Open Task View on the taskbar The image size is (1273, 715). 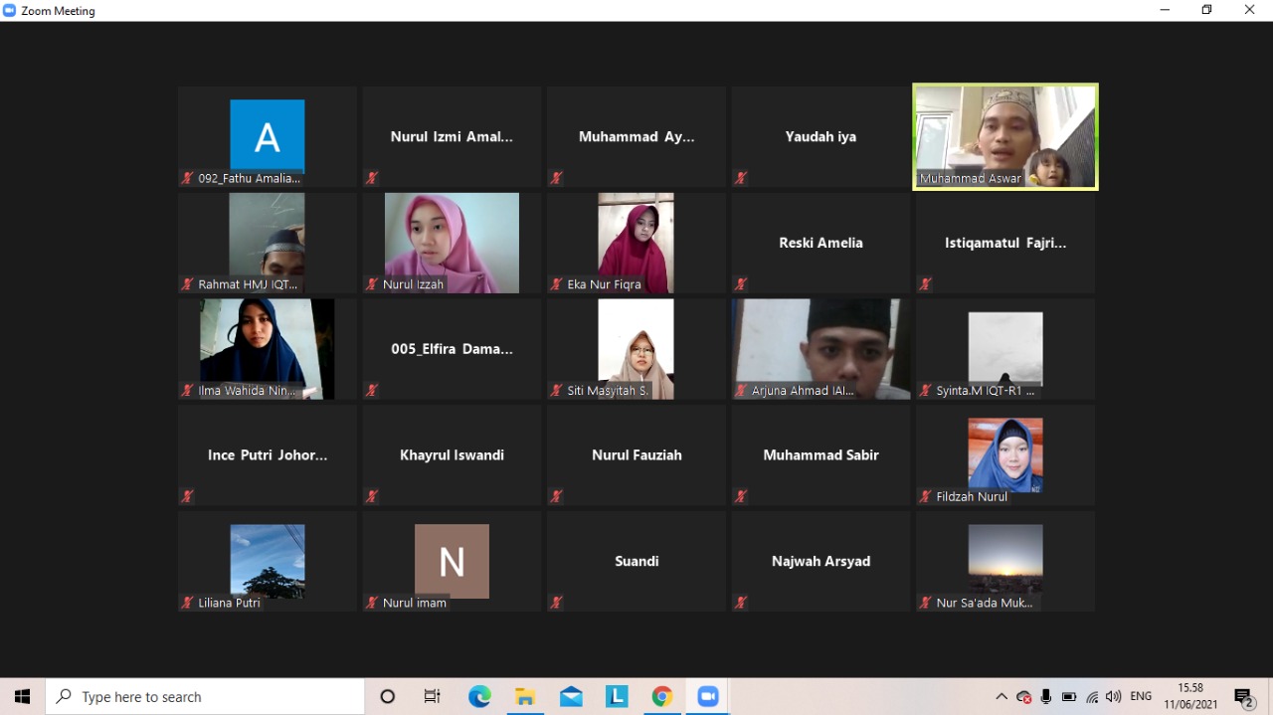point(432,697)
